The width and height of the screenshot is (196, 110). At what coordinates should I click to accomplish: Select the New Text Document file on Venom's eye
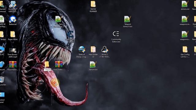tap(58, 19)
